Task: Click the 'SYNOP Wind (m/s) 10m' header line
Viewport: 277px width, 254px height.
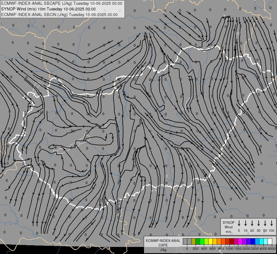Action: click(48, 9)
